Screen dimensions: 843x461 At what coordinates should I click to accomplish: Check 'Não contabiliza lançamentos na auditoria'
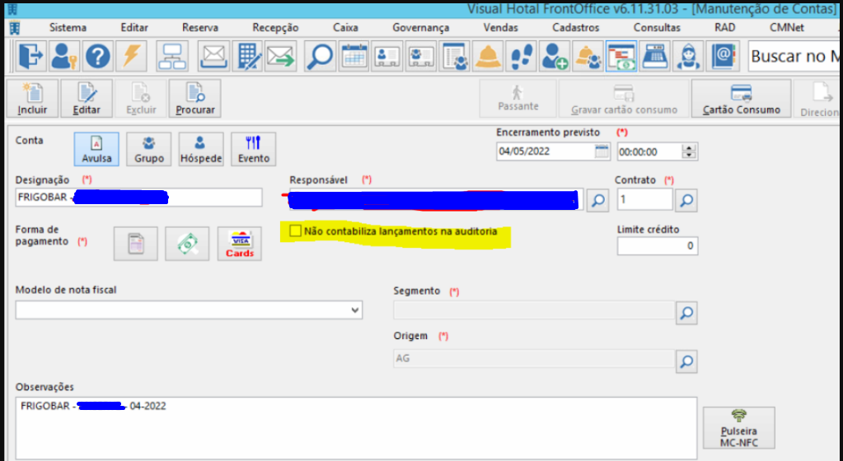(x=295, y=231)
